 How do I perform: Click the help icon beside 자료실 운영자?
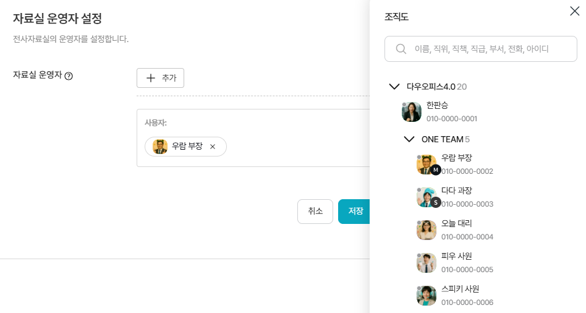[x=69, y=76]
